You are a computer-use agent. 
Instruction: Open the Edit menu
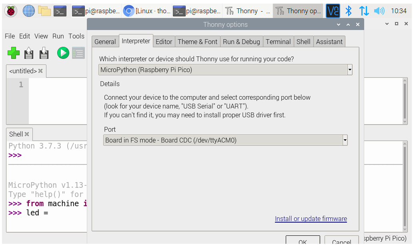click(24, 36)
